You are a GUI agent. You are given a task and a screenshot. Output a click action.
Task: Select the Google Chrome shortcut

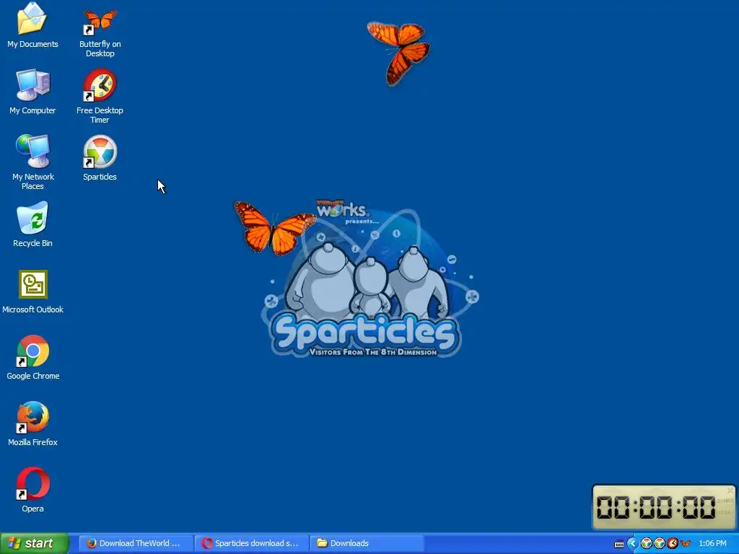pyautogui.click(x=32, y=357)
